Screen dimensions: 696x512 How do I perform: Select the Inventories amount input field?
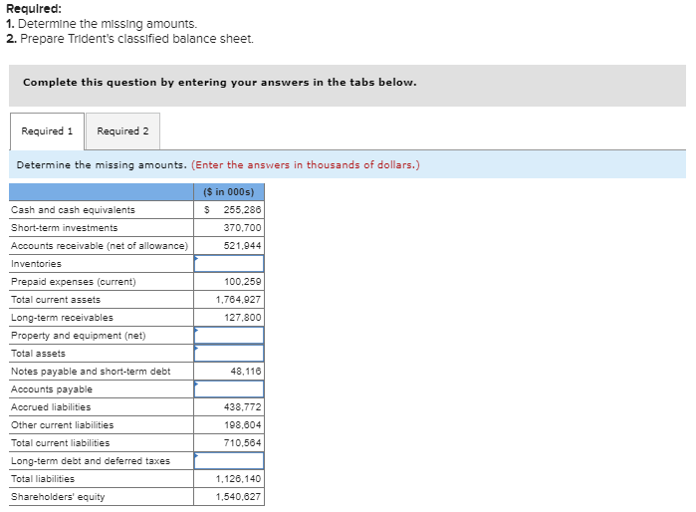(229, 264)
